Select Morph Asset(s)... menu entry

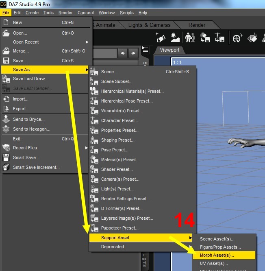(x=224, y=255)
